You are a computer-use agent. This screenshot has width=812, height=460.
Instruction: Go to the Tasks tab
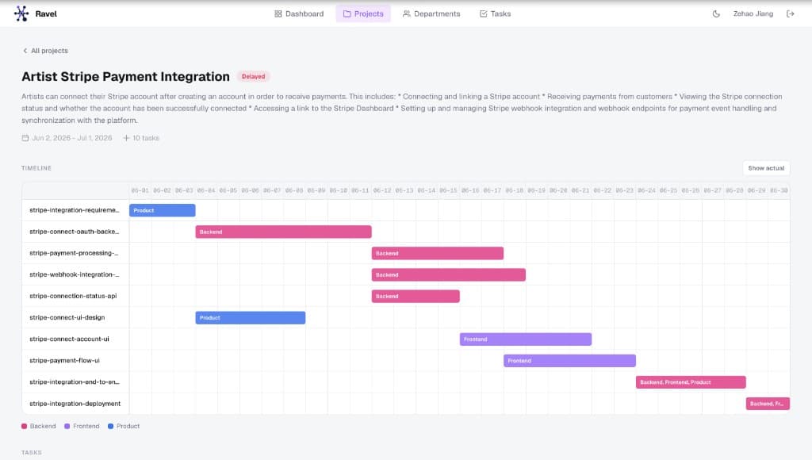click(495, 14)
